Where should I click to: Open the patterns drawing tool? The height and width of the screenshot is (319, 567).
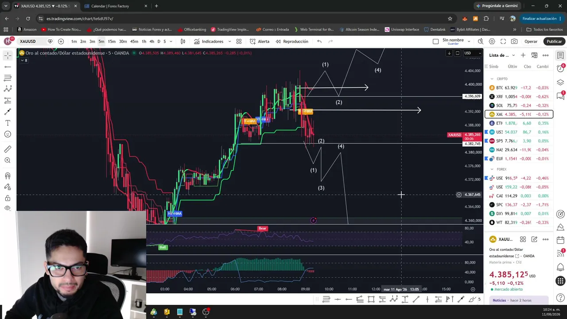pos(8,89)
